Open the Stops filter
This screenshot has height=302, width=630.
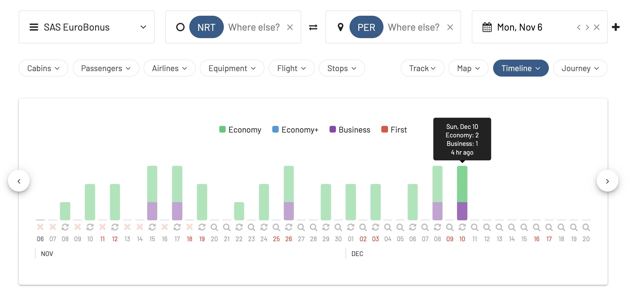342,68
